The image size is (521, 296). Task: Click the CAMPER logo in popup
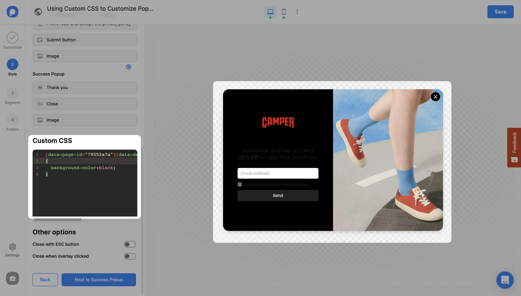coord(278,122)
